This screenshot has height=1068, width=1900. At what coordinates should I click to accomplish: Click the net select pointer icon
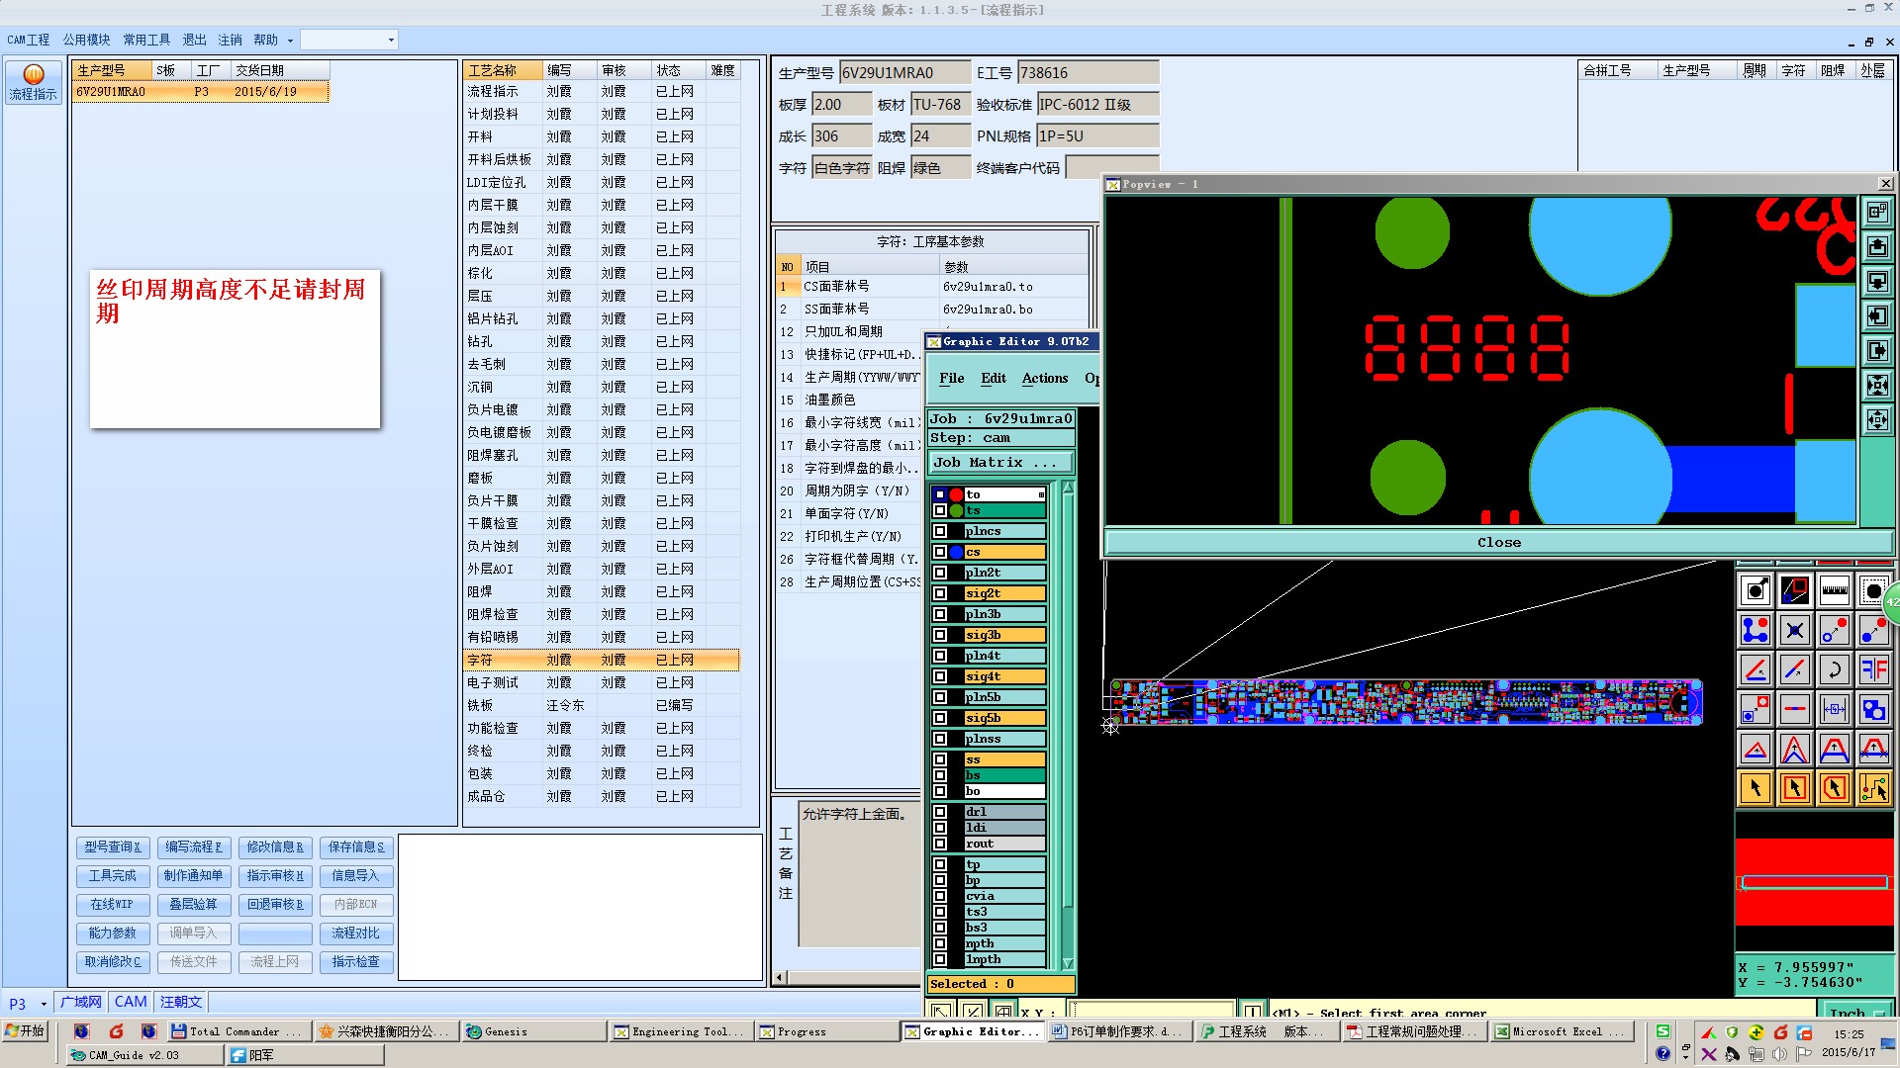point(1873,788)
